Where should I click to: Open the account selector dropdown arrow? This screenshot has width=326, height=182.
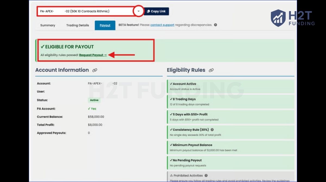point(139,11)
